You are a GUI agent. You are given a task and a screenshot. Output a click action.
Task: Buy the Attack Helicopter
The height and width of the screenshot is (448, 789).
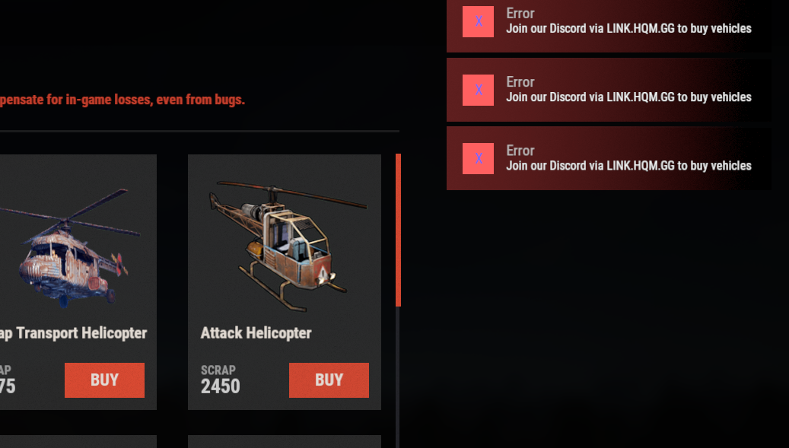(329, 380)
